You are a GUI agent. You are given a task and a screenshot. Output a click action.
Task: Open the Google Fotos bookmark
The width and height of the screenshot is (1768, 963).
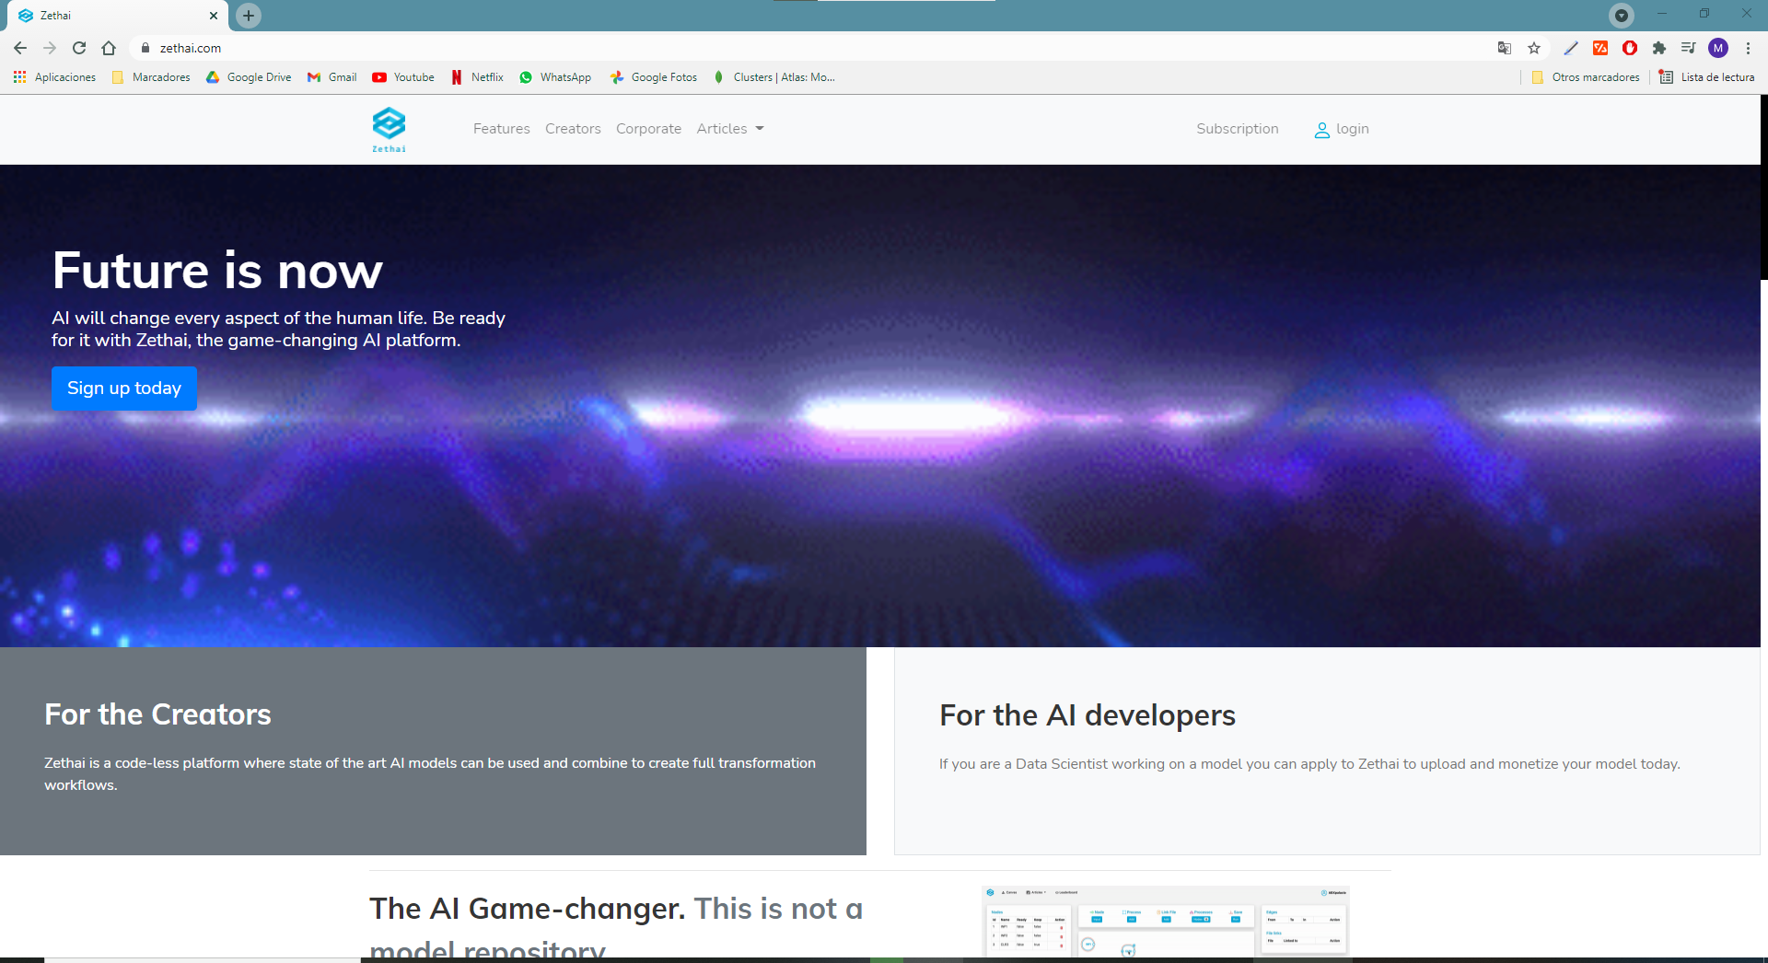tap(654, 77)
